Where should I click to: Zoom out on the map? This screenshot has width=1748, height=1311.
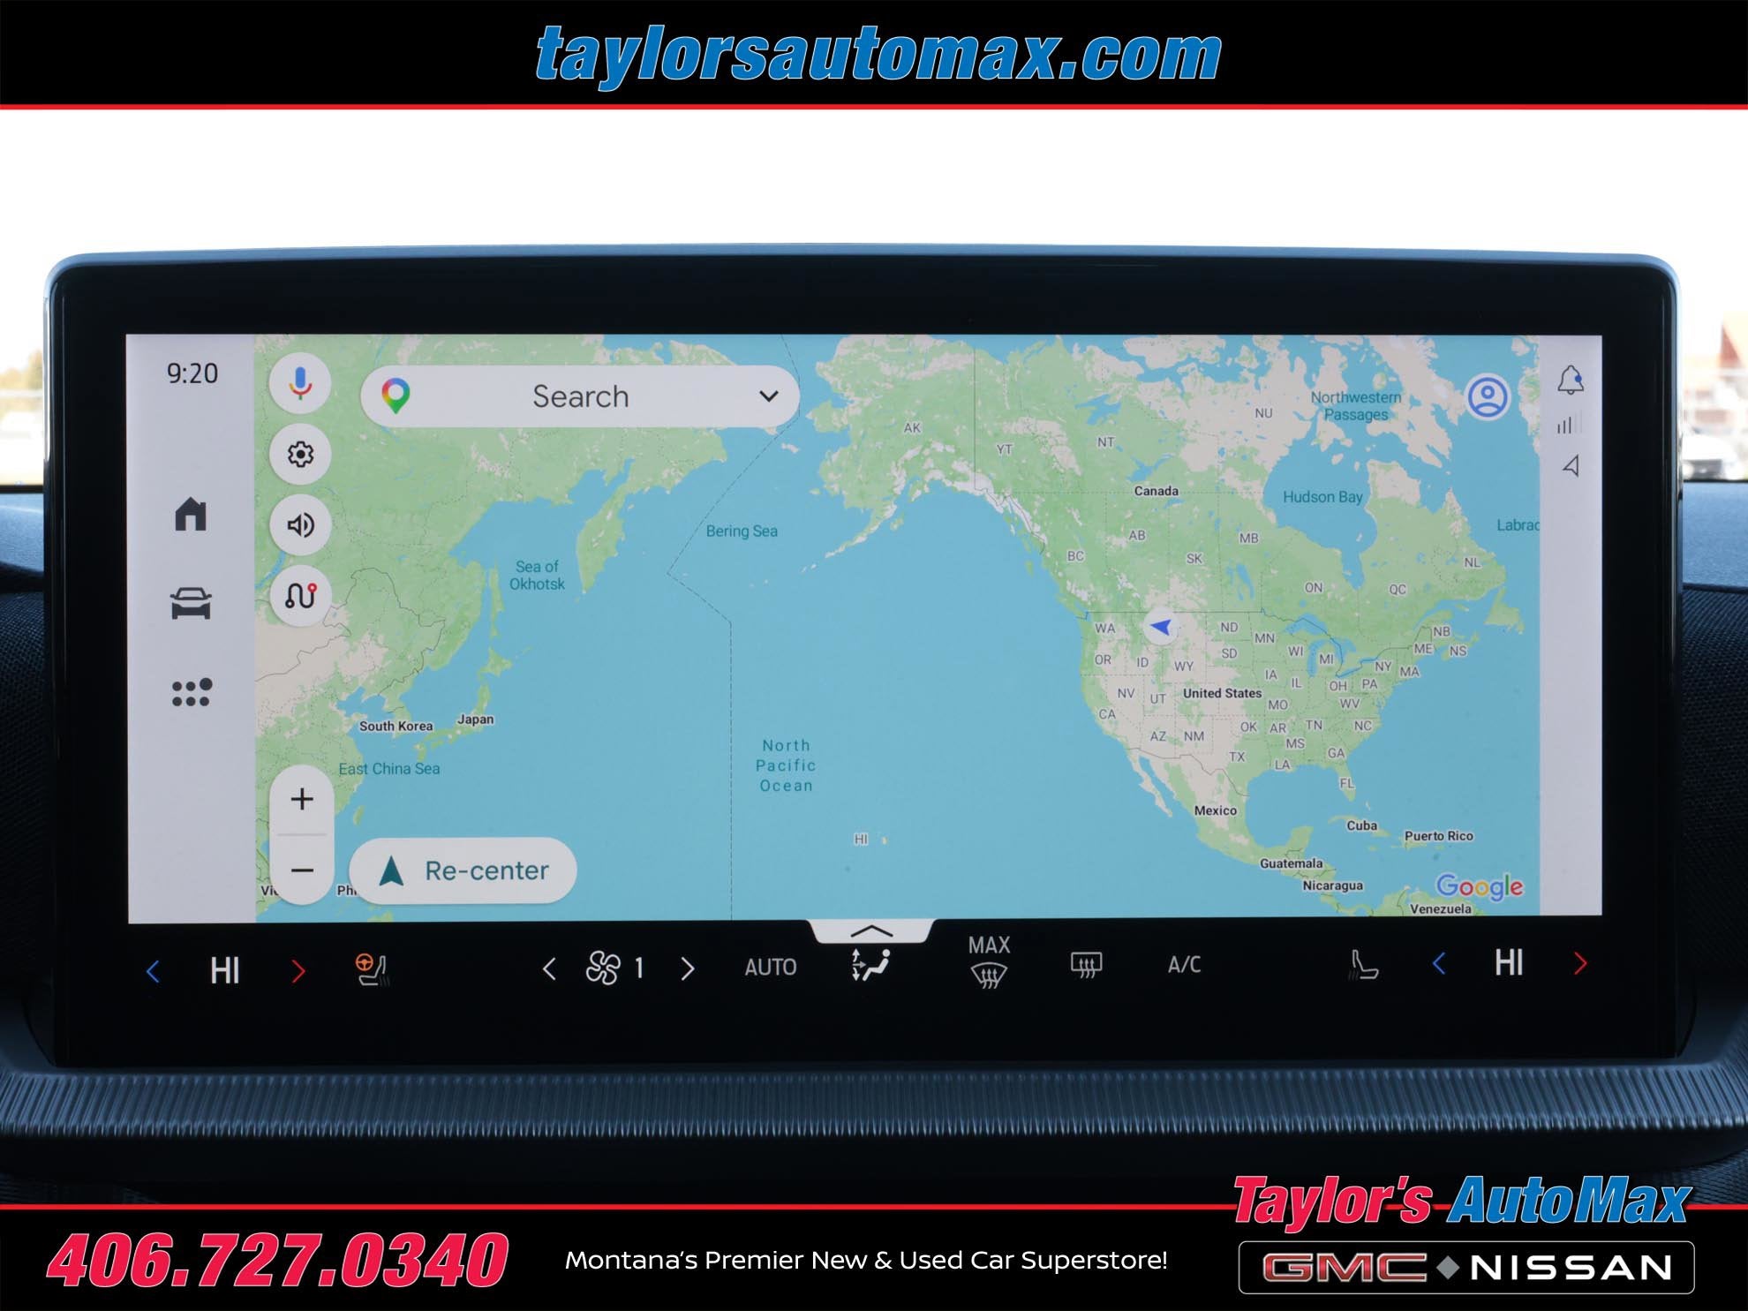pos(302,870)
